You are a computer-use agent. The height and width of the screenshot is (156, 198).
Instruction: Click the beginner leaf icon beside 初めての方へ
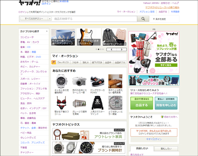(x=162, y=117)
